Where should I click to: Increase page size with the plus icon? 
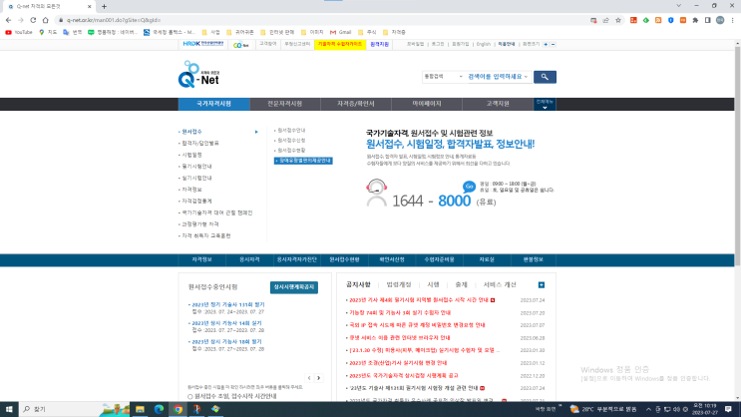(x=546, y=45)
